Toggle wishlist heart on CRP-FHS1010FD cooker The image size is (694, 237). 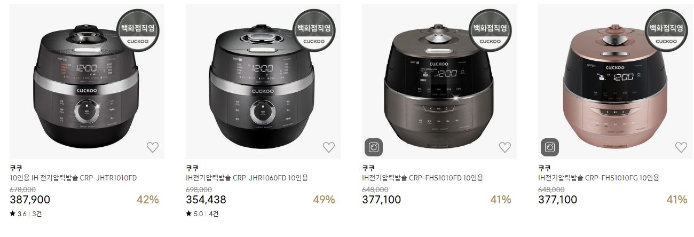coord(505,147)
